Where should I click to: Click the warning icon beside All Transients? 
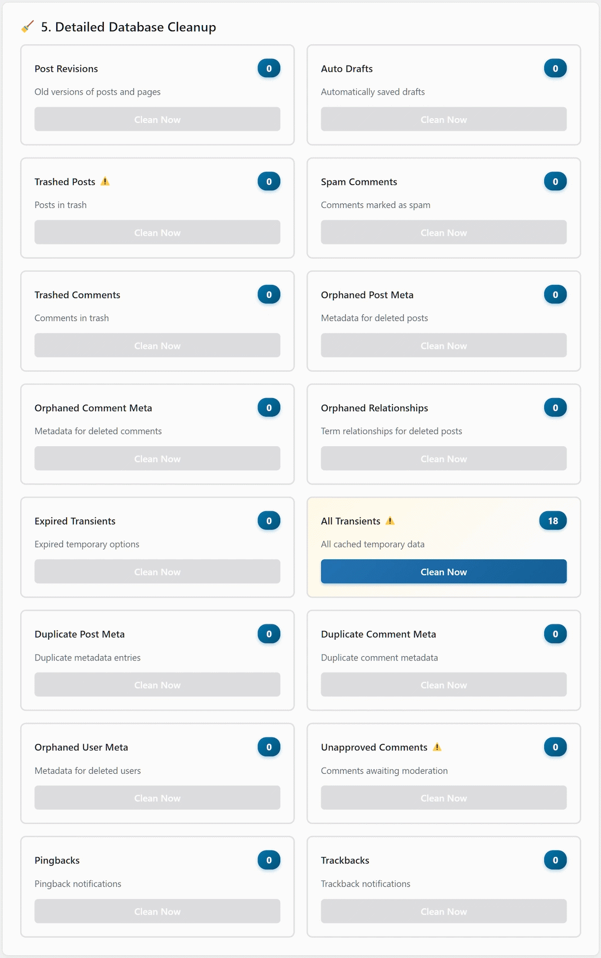coord(390,521)
